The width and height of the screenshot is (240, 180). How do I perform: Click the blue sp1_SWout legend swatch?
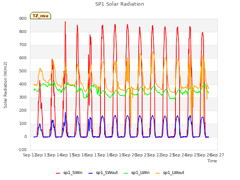coord(91,173)
